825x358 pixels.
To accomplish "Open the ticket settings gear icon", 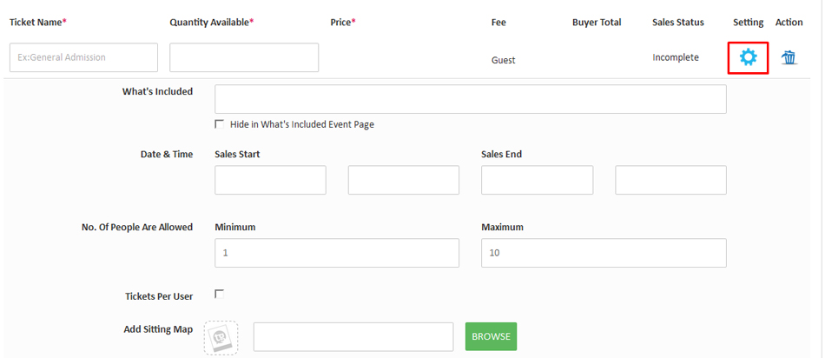I will click(748, 58).
